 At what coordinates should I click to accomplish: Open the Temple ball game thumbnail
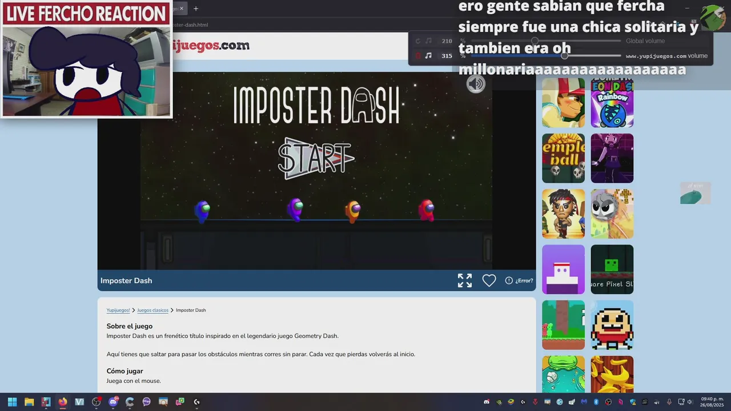564,158
